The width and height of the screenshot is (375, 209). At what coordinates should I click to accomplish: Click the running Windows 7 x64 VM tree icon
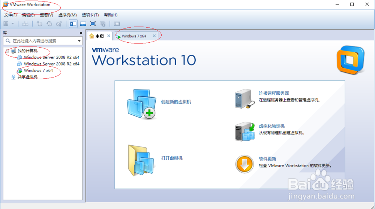(20, 70)
